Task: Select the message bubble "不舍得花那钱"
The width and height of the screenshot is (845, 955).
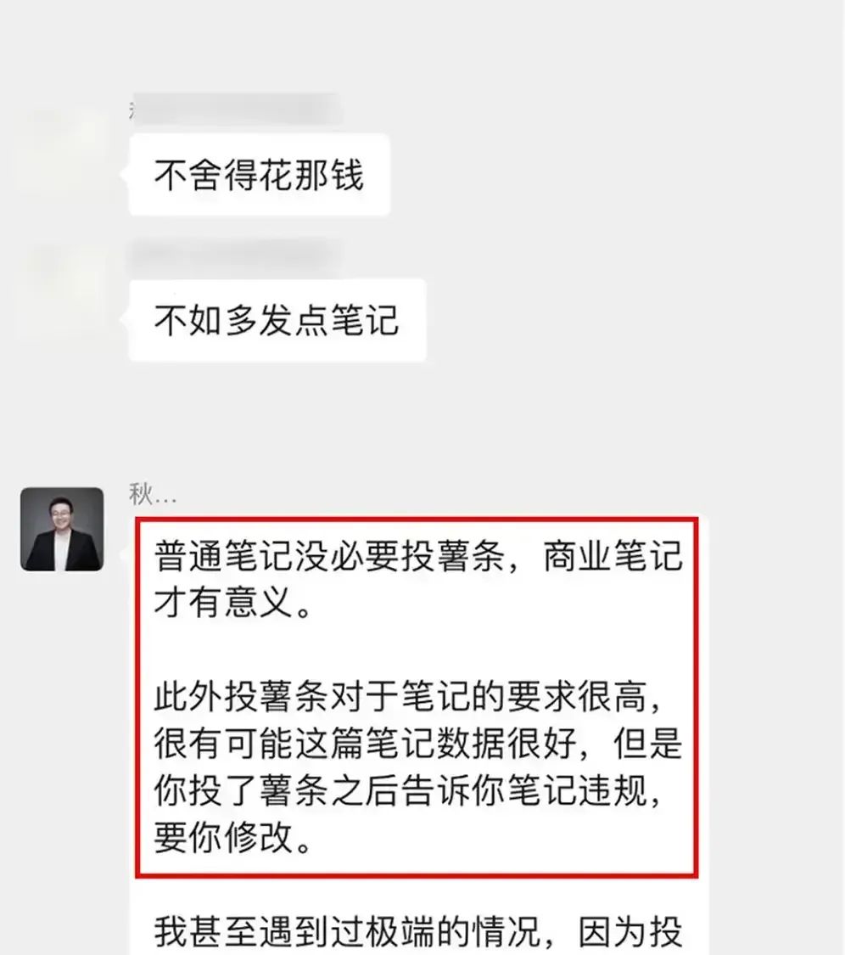Action: tap(260, 175)
